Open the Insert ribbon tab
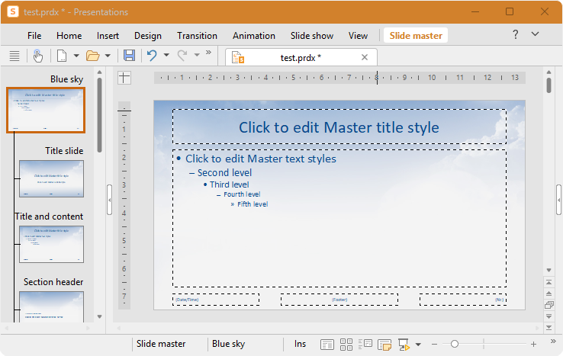 [x=108, y=36]
